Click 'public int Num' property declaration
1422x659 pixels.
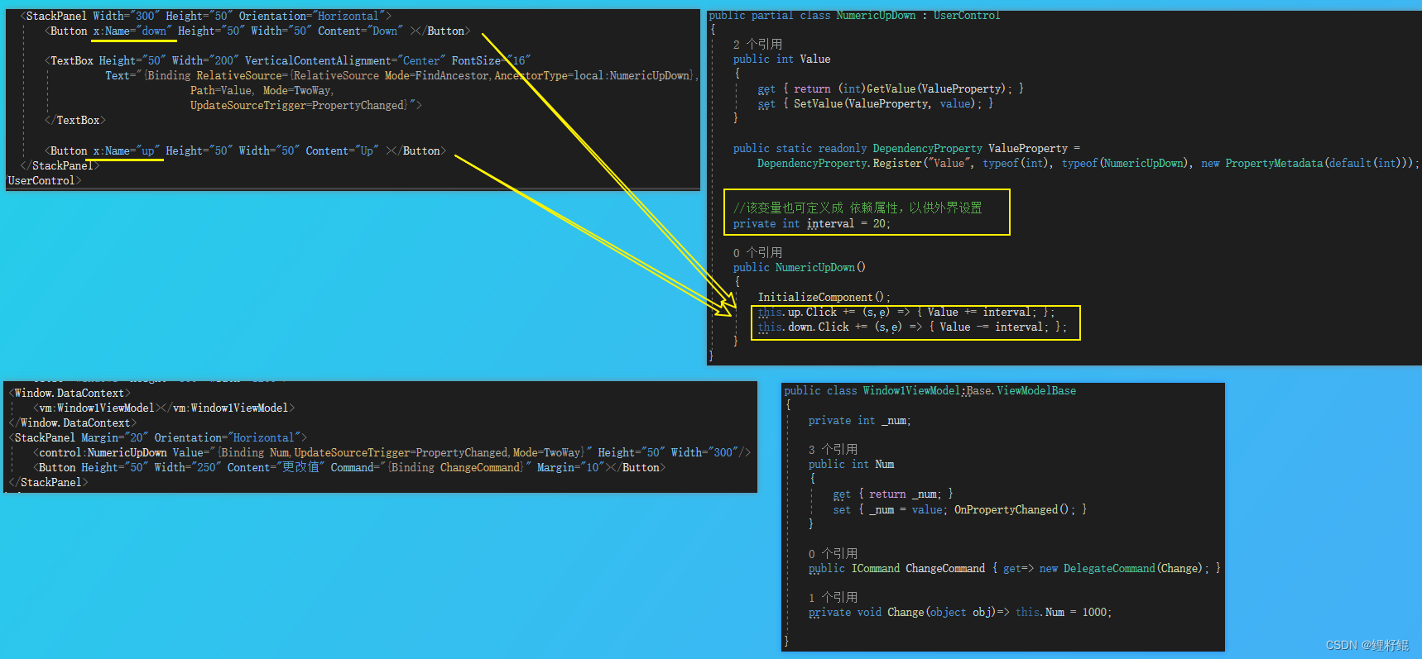(851, 464)
